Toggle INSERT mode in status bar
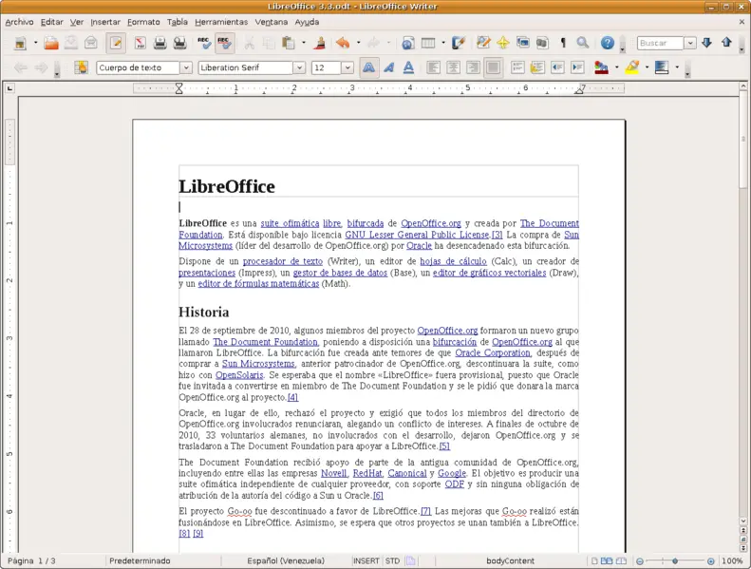The height and width of the screenshot is (569, 751). click(x=366, y=560)
